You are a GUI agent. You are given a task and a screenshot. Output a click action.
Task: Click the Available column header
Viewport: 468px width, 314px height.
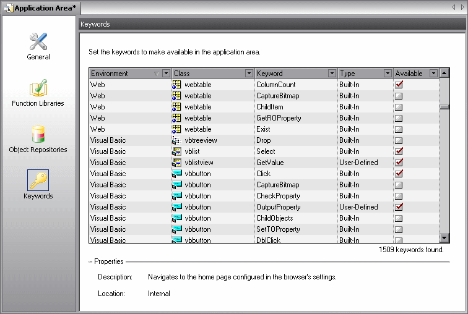point(410,74)
